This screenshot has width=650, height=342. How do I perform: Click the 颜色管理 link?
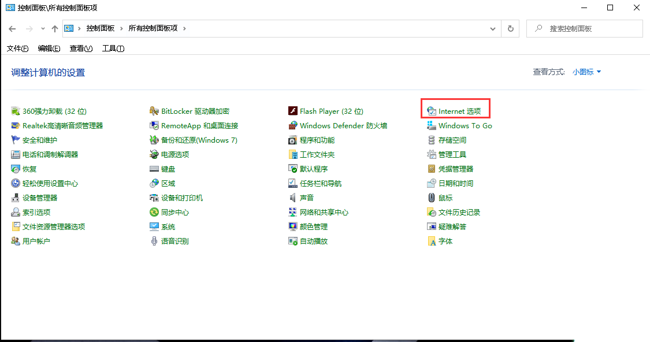(x=314, y=227)
